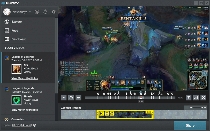The image size is (210, 131).
Task: View Match Highlights for Thresh game
Action: tap(25, 110)
